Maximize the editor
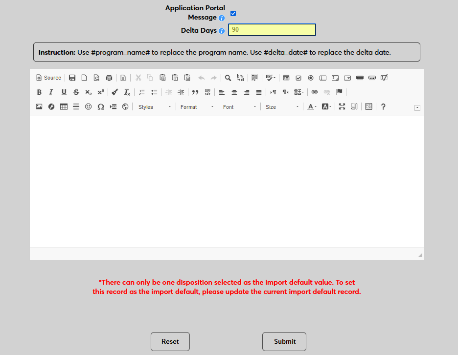 (342, 107)
